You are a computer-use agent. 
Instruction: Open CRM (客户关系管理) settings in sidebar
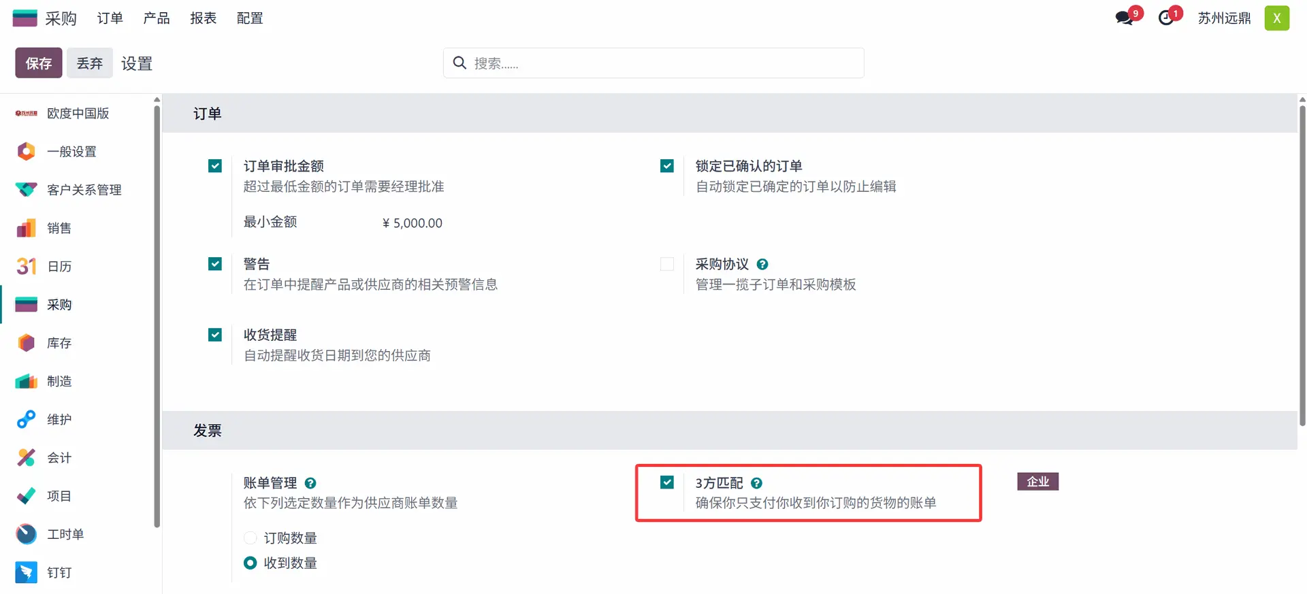coord(83,190)
